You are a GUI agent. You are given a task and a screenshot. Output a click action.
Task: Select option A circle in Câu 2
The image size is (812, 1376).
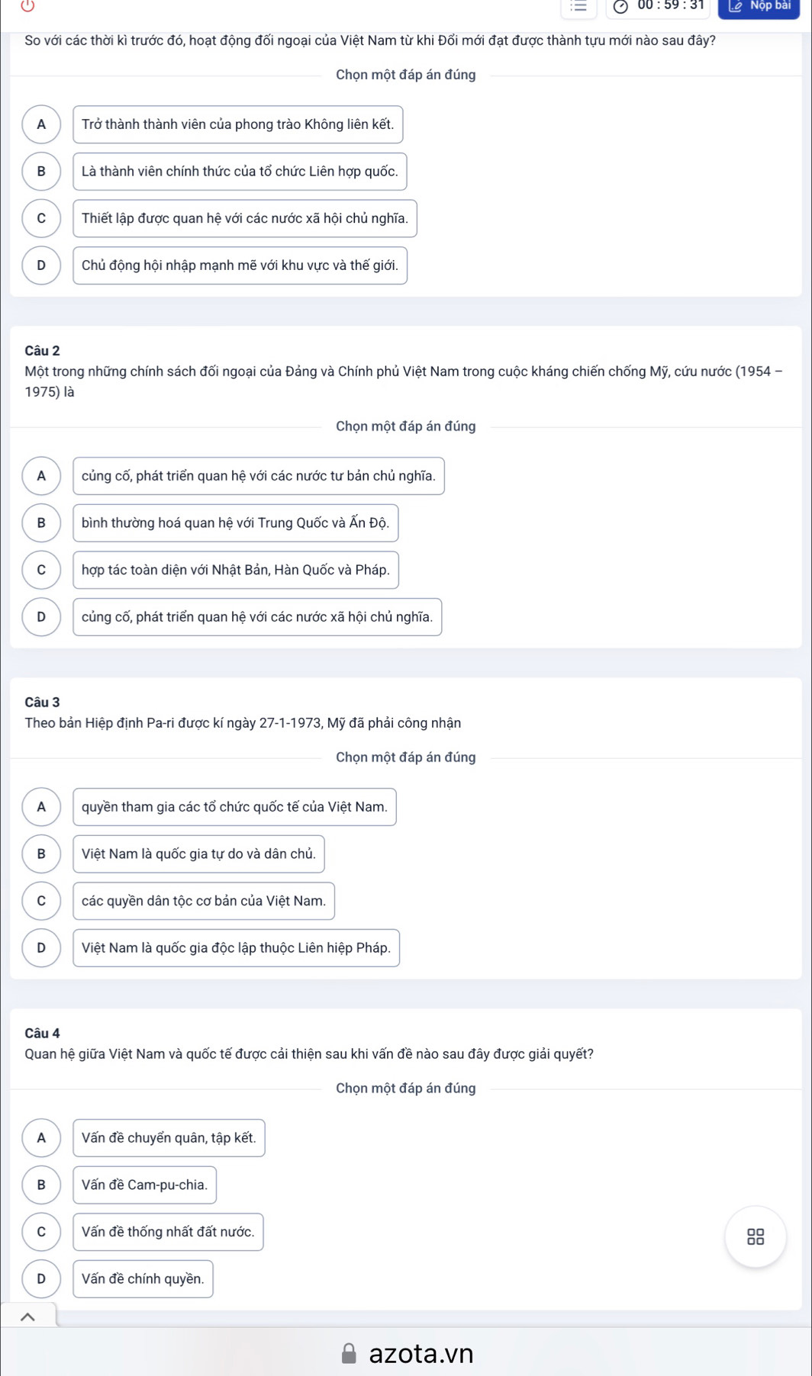41,476
